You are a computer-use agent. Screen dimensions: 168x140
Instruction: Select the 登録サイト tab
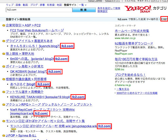[70, 5]
